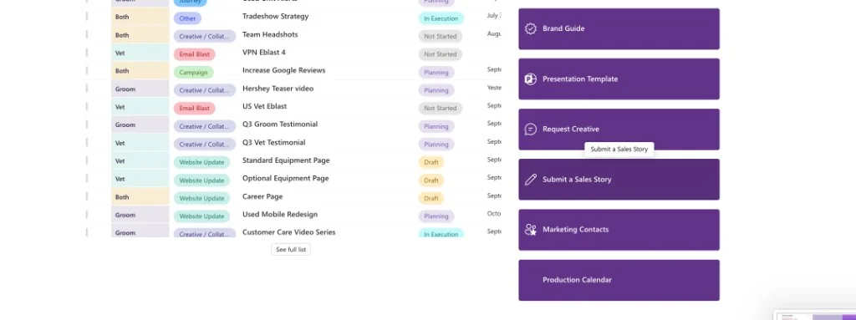
Task: Click the Groom cell in Used Mobile Redesign row
Action: coord(140,216)
